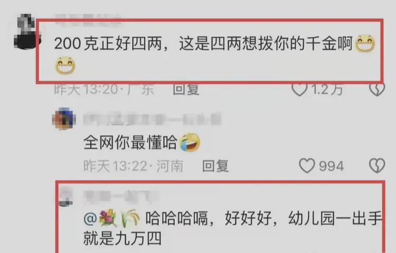Like the top comment with 1.2万 likes
The width and height of the screenshot is (396, 253).
coord(299,89)
